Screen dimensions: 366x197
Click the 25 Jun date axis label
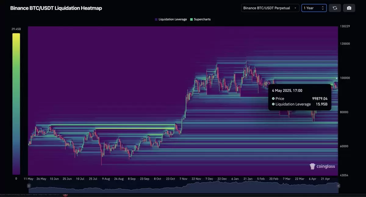[67, 179]
